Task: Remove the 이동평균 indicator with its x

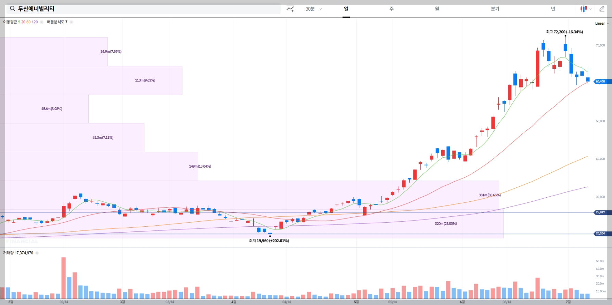Action: click(41, 22)
